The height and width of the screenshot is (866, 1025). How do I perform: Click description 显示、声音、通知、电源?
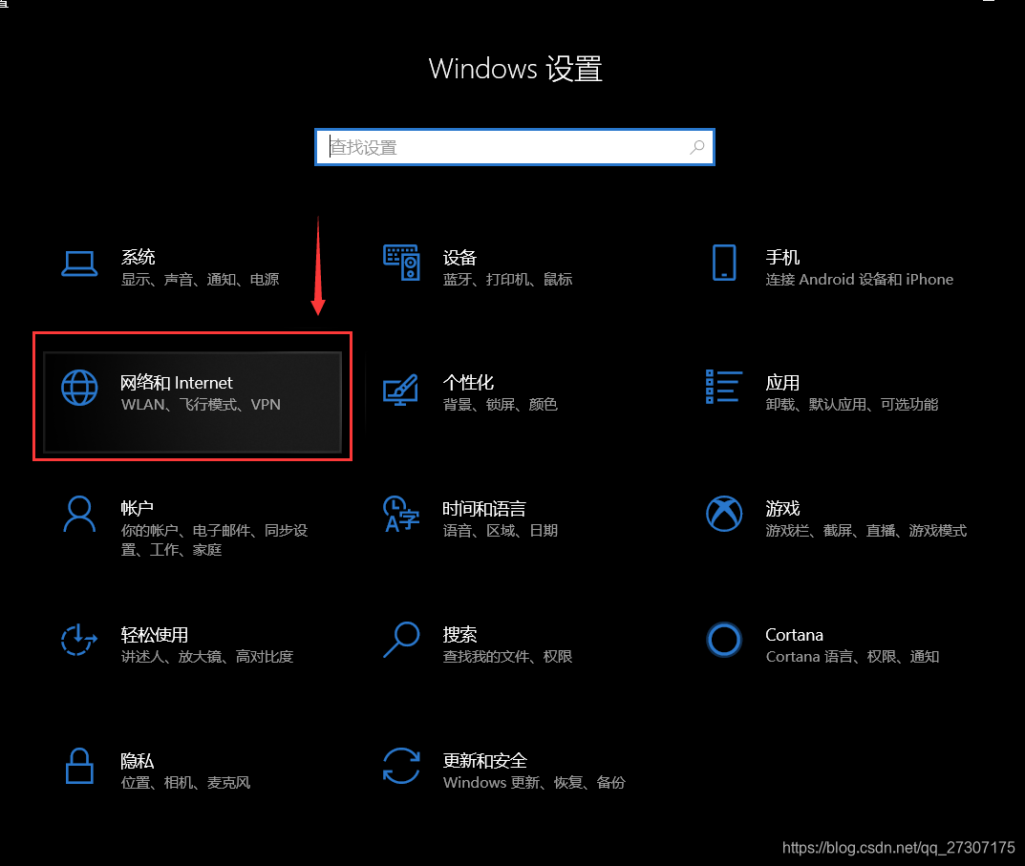(200, 279)
